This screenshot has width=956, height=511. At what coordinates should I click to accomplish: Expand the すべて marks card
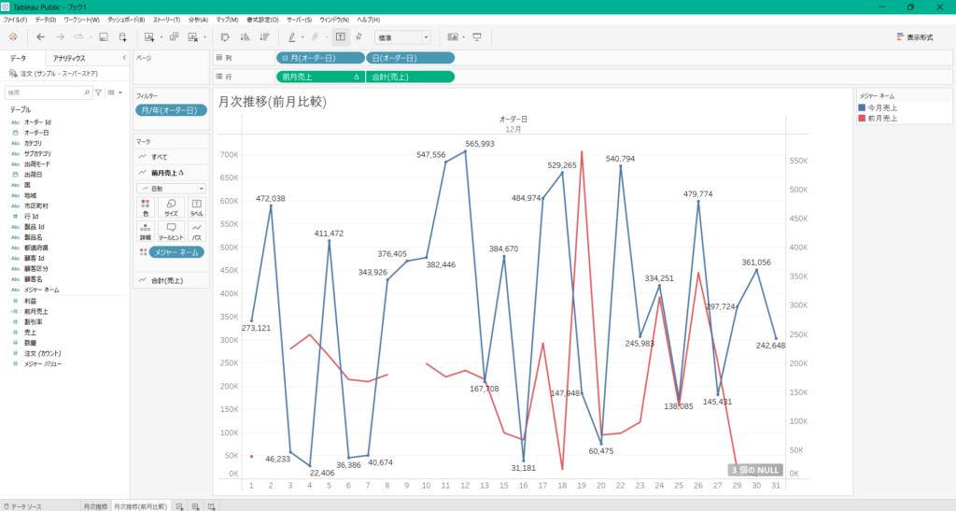171,157
